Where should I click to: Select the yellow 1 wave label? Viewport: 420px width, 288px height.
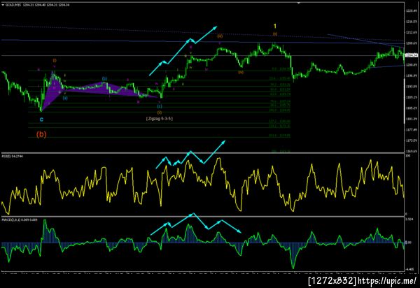[275, 26]
